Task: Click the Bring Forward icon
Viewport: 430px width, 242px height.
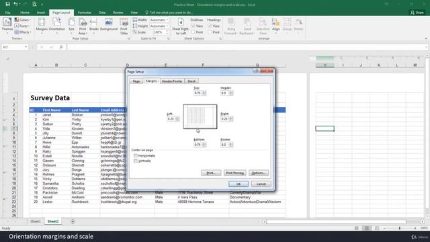Action: click(231, 22)
